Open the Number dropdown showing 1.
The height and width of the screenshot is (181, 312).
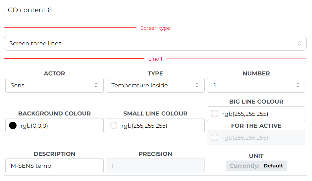click(256, 85)
